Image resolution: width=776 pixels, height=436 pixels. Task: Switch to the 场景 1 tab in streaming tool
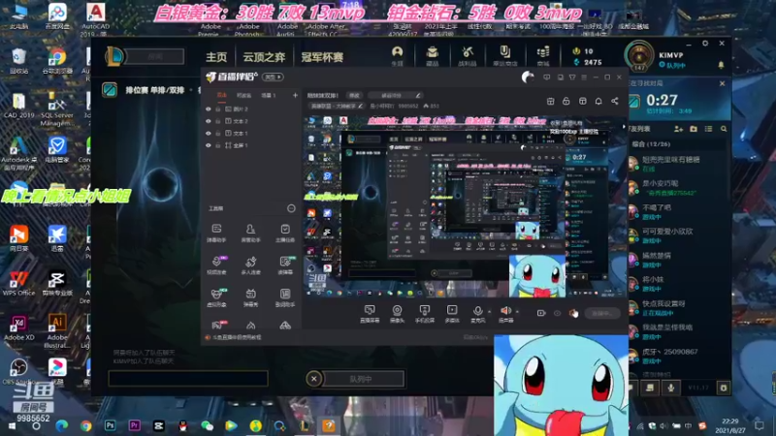point(269,95)
